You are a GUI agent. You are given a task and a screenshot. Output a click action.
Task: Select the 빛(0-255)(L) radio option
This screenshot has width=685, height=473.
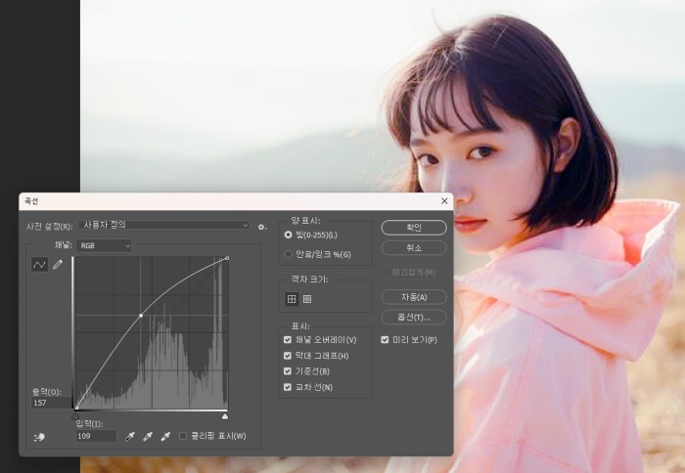(x=288, y=235)
